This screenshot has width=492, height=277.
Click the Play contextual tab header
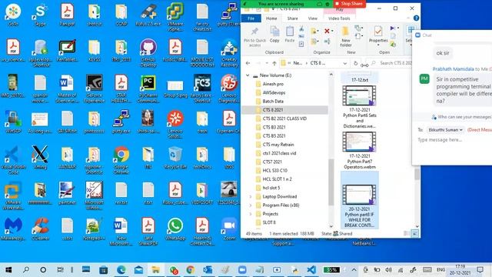pyautogui.click(x=339, y=10)
